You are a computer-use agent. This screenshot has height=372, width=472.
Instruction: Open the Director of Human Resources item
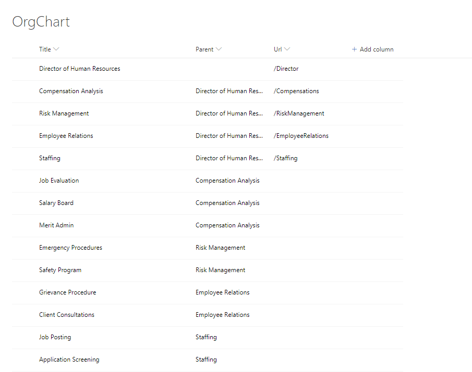click(79, 69)
